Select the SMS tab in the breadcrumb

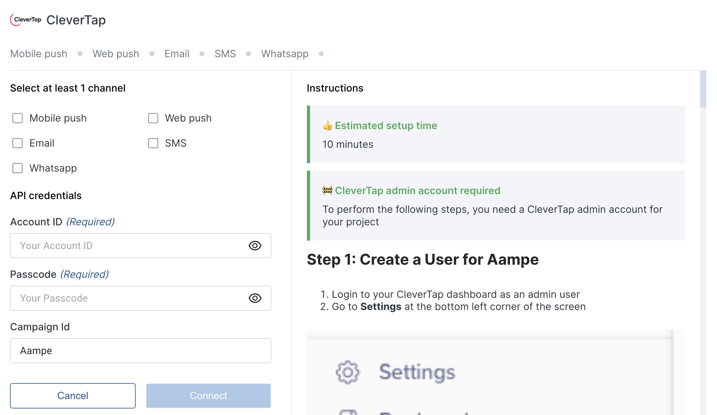click(x=225, y=53)
